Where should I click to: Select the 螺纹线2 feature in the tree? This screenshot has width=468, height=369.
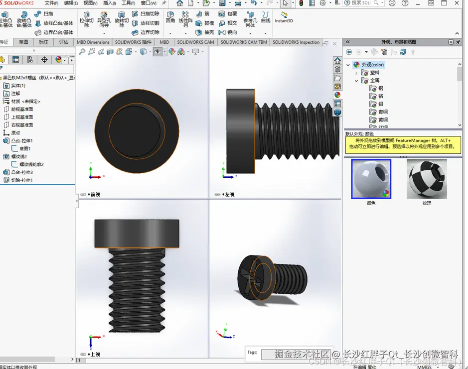pyautogui.click(x=15, y=156)
